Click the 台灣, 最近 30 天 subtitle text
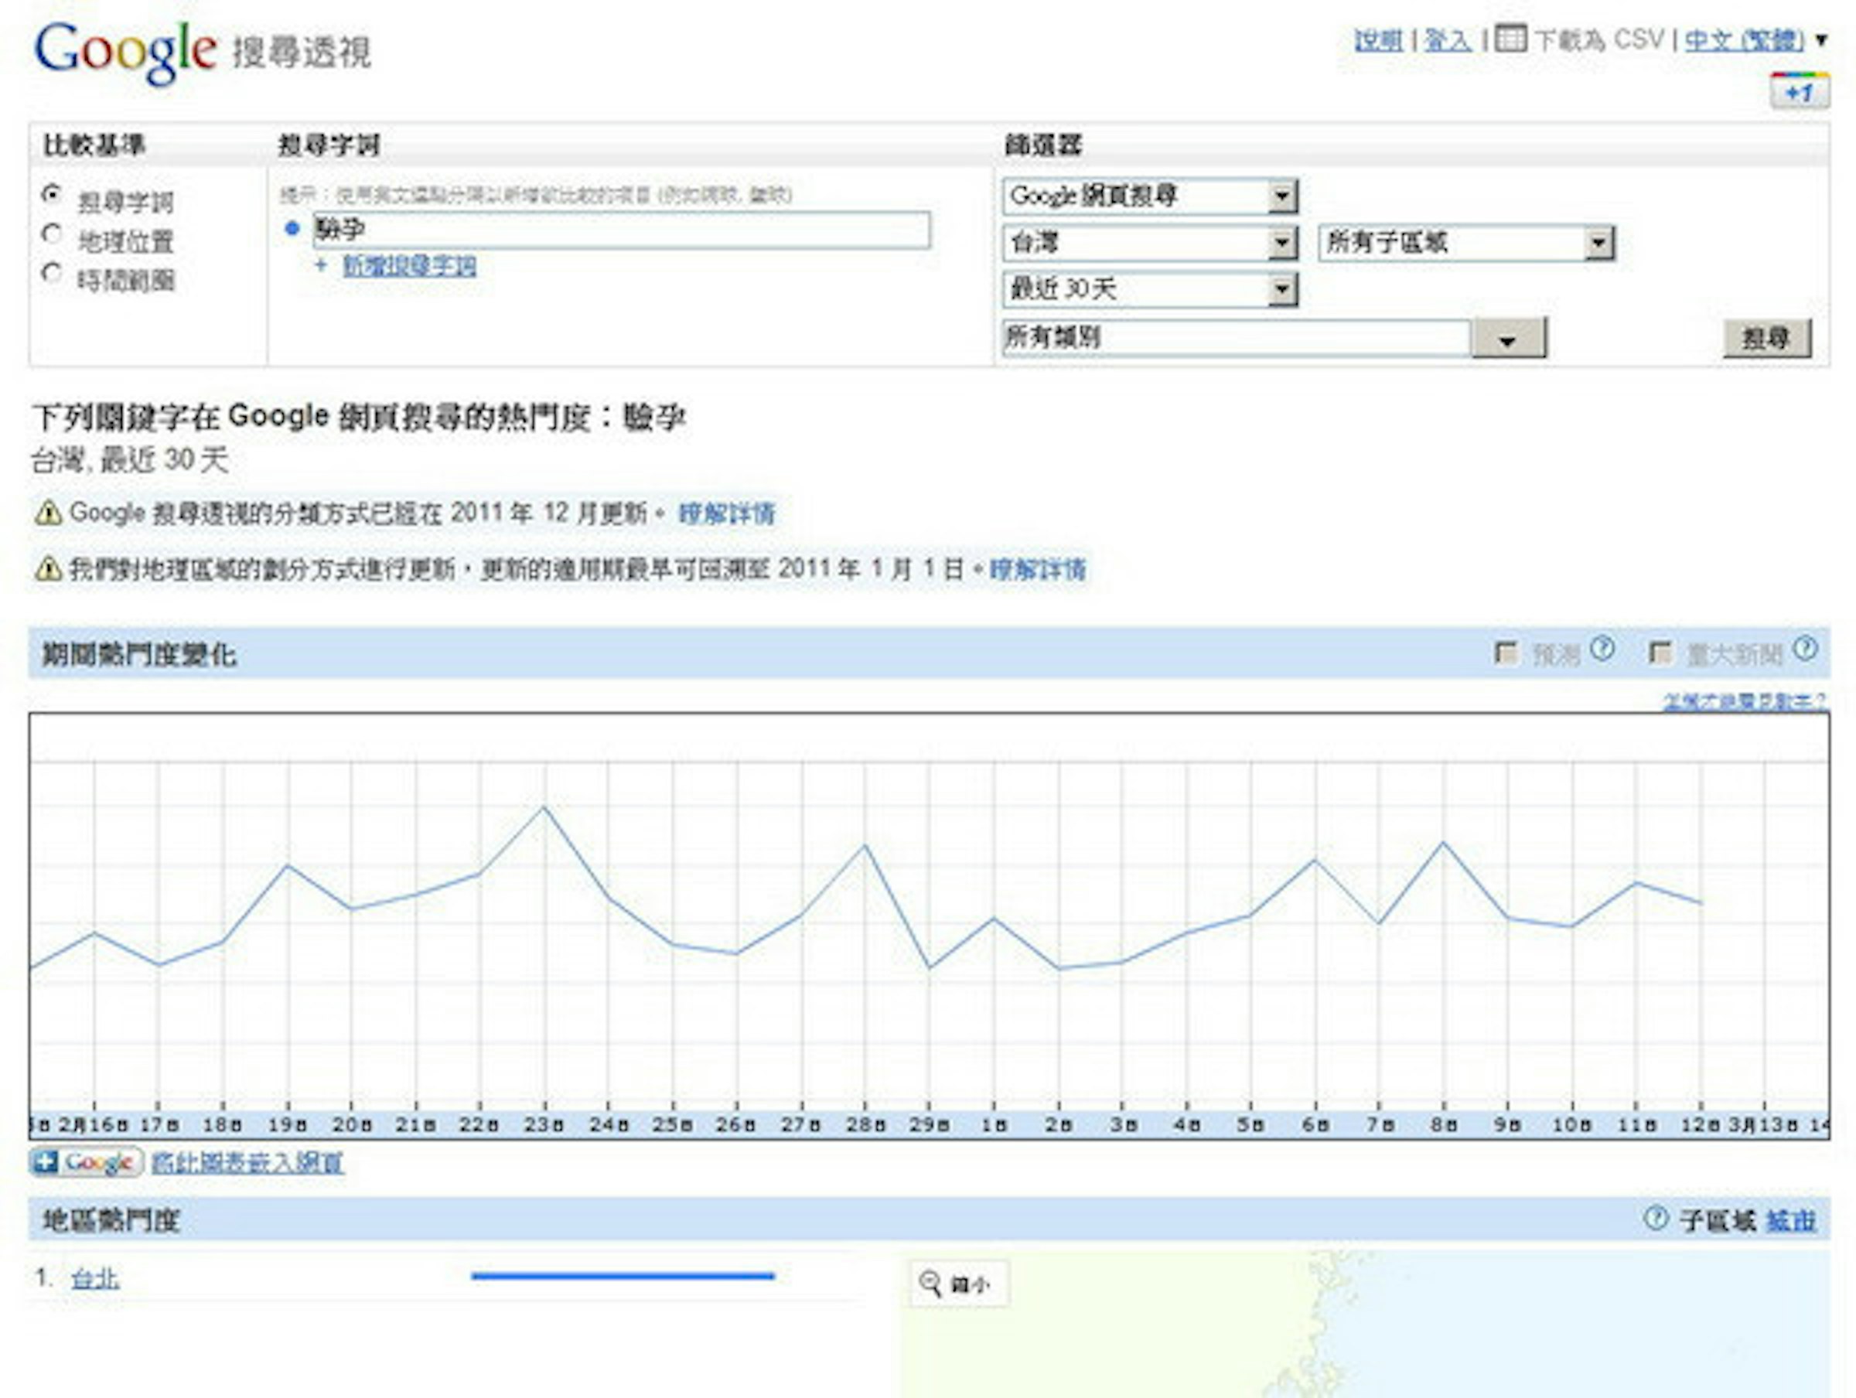Image resolution: width=1856 pixels, height=1398 pixels. (130, 460)
